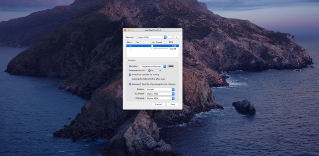
Task: Toggle Autoapply favorite when powersource changes
Action: (x=130, y=84)
